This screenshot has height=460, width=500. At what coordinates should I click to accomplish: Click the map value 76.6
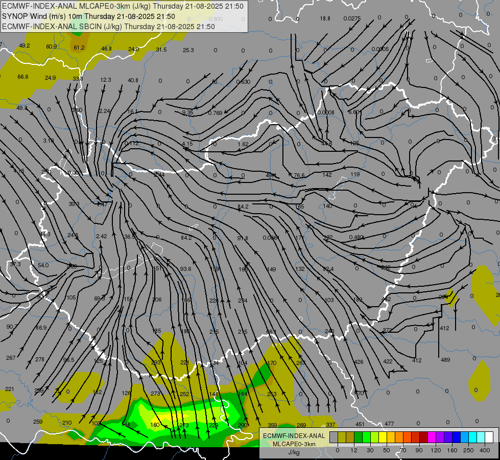click(x=299, y=175)
